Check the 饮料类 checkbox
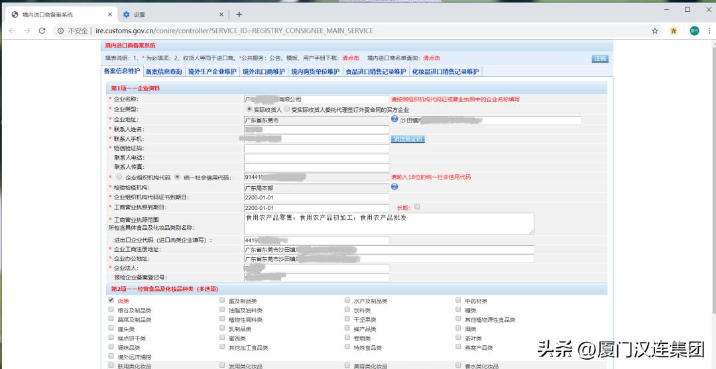This screenshot has width=716, height=369. (x=347, y=309)
